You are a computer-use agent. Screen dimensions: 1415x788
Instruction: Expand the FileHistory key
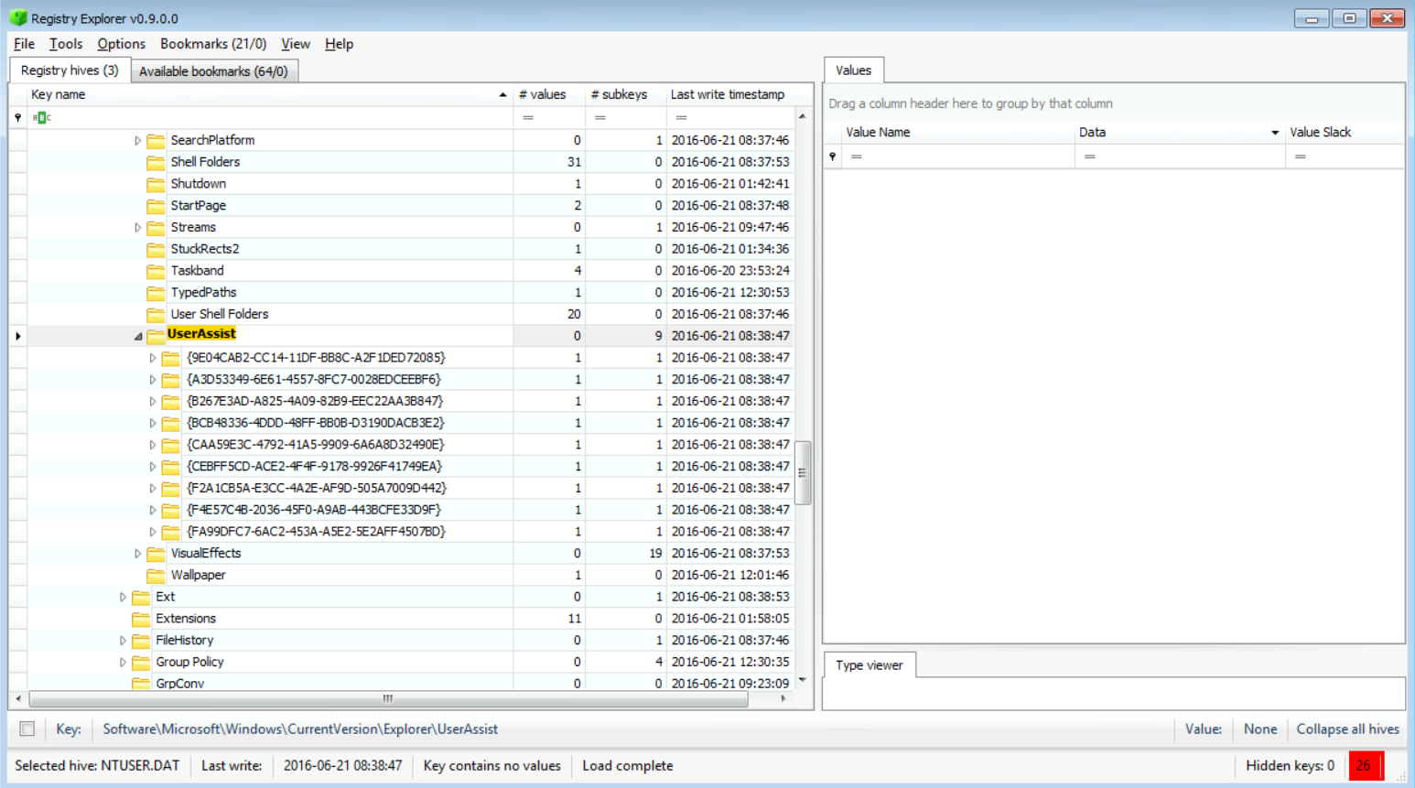[x=124, y=641]
